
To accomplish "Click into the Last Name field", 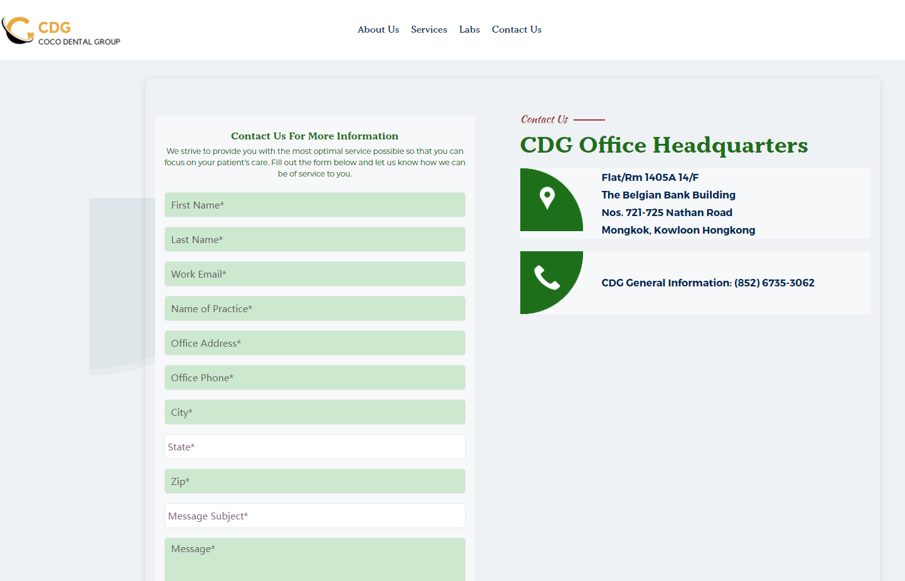I will pyautogui.click(x=315, y=239).
